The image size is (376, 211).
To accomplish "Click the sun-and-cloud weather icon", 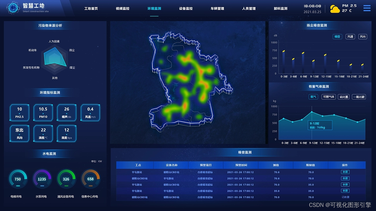I will (x=335, y=9).
